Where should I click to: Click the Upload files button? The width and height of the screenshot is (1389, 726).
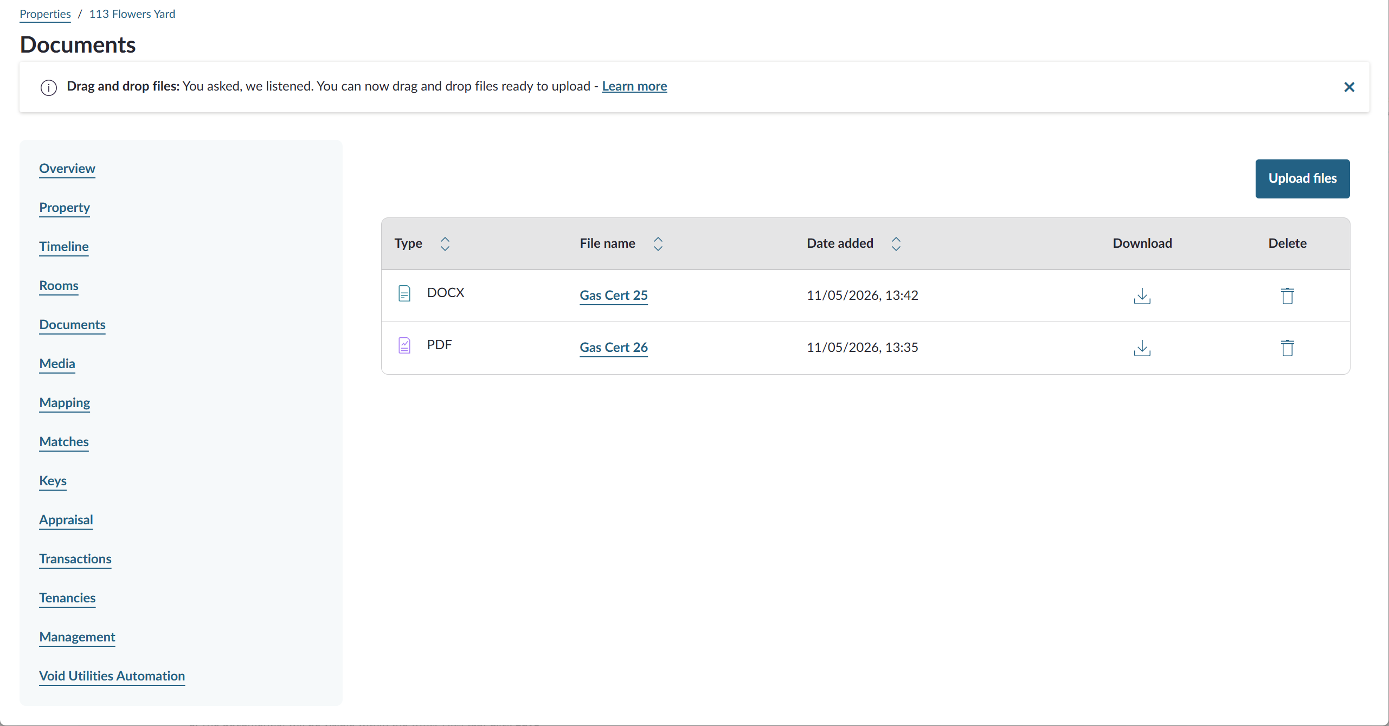pos(1302,178)
